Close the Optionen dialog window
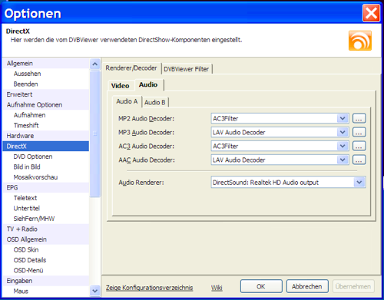This screenshot has width=384, height=300. (371, 13)
